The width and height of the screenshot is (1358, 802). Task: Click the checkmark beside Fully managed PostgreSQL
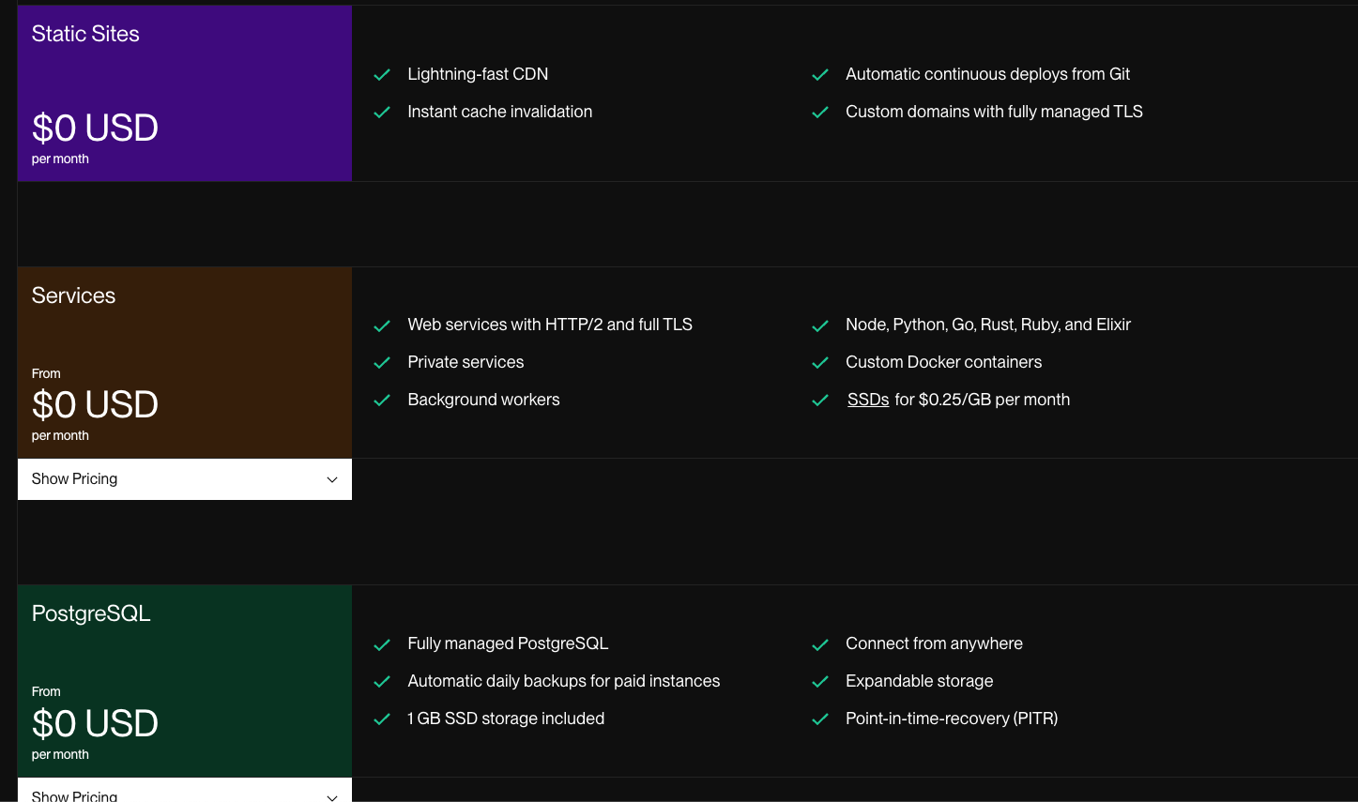tap(382, 644)
